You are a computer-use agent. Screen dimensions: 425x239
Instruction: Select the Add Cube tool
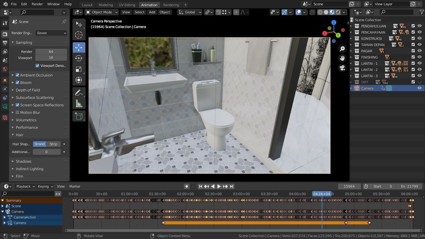click(x=79, y=116)
